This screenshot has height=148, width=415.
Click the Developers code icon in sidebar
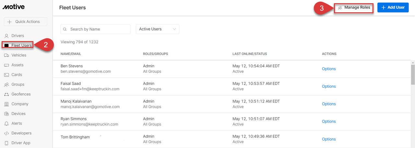(6, 133)
